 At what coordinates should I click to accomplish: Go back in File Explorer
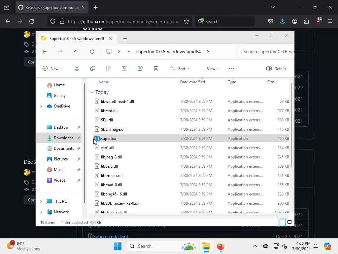tap(45, 52)
